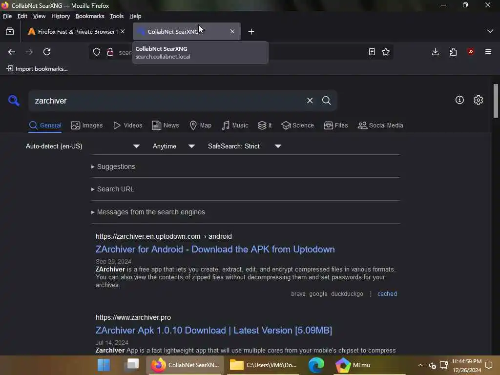Select the News search category
This screenshot has height=375, width=500.
[166, 125]
